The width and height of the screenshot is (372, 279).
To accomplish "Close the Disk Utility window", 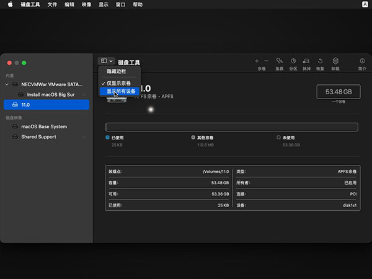I will pos(9,63).
